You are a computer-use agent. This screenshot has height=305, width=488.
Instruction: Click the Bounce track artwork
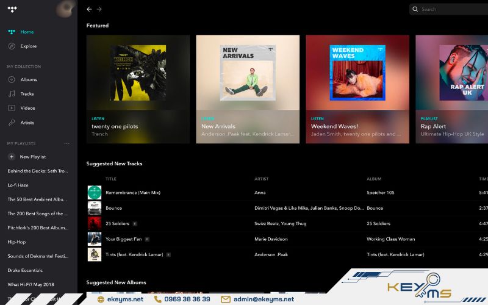coord(95,208)
